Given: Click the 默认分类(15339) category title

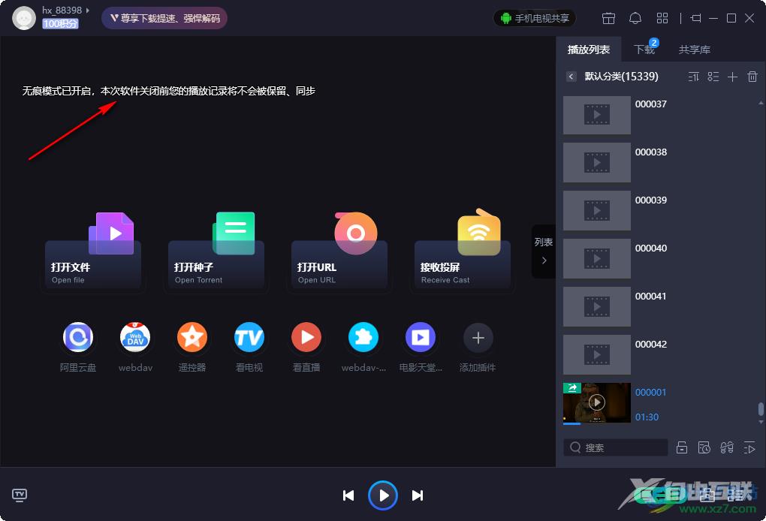Looking at the screenshot, I should (621, 77).
